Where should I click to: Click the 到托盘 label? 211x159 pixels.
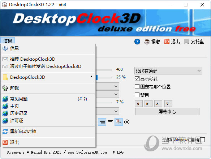(x=197, y=42)
